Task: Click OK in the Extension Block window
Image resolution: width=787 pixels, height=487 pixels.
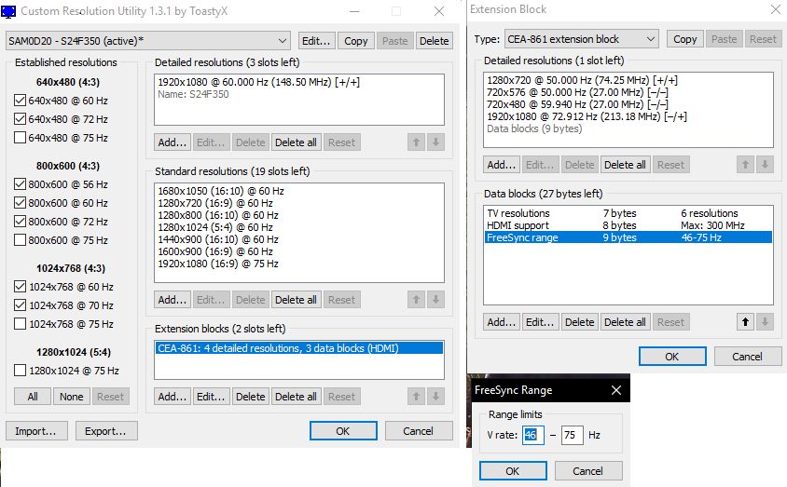Action: pyautogui.click(x=672, y=357)
